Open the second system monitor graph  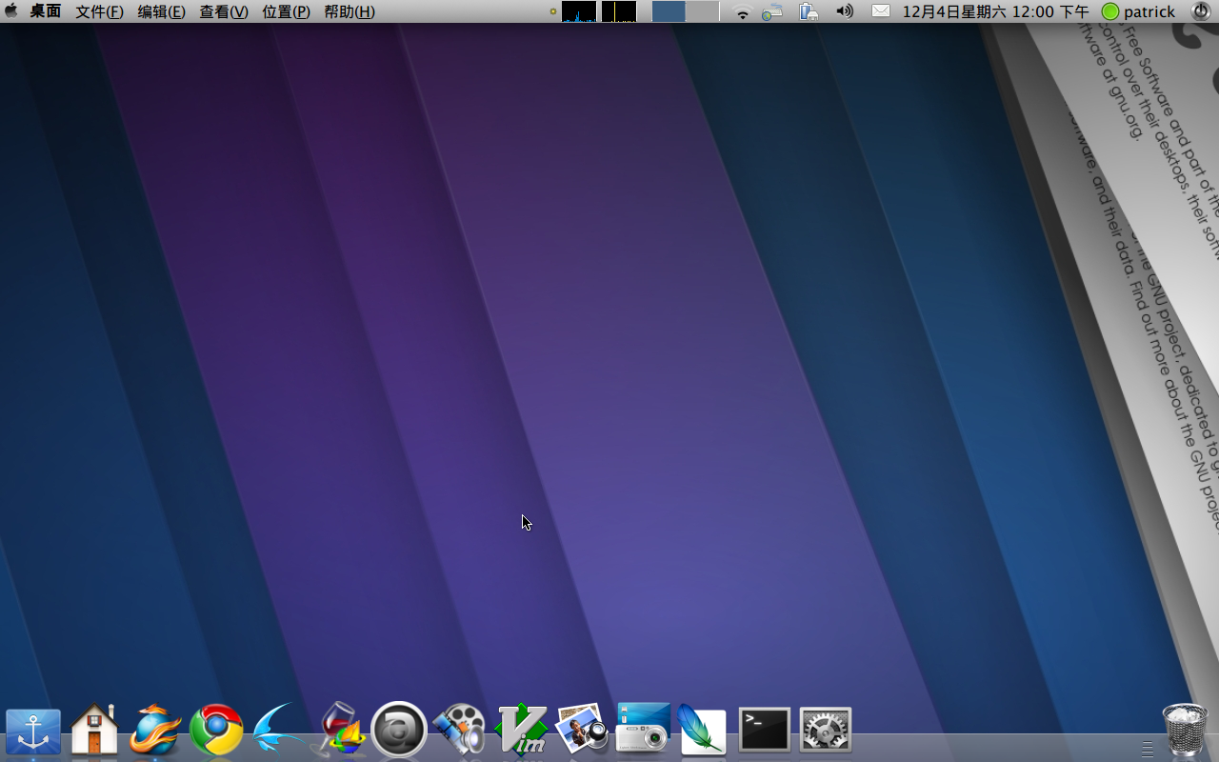coord(619,11)
